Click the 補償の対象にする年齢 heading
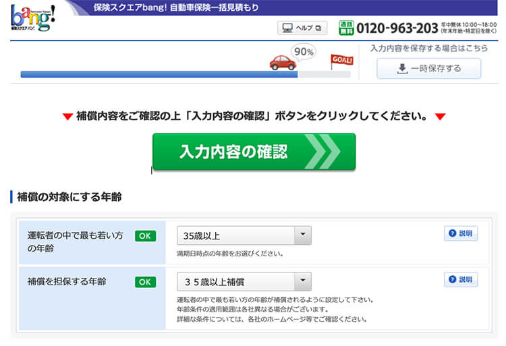Screen dimensions: 506x346 pyautogui.click(x=69, y=197)
